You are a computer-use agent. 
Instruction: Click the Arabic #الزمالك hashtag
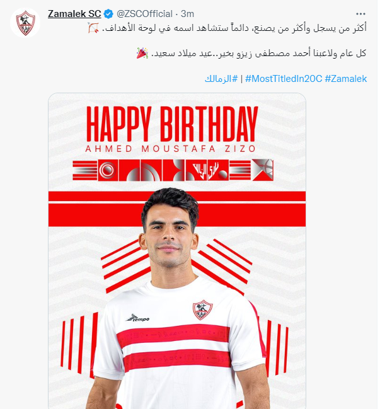click(x=221, y=79)
